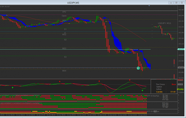Click the yellow Long signal tag
This screenshot has height=118, width=186.
point(180,89)
